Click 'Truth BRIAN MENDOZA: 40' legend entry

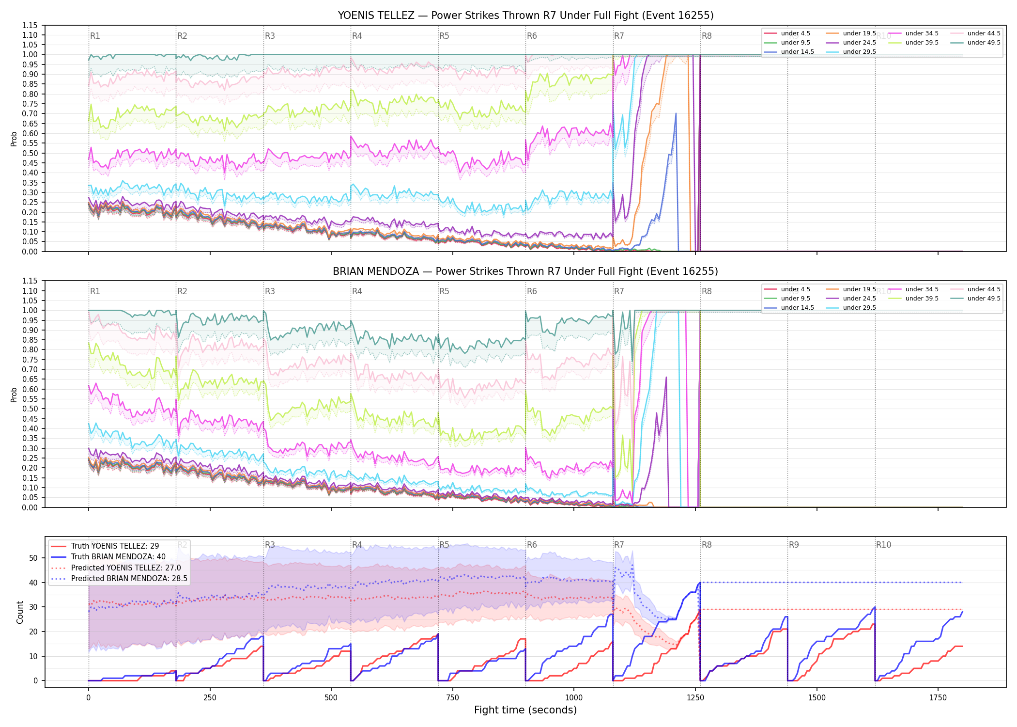pyautogui.click(x=108, y=557)
